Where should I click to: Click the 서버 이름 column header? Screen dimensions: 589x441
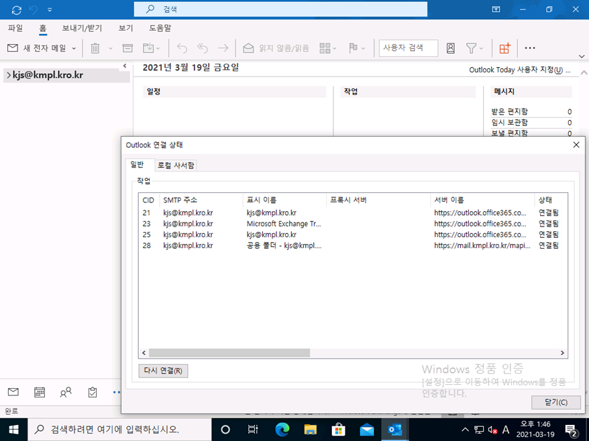482,200
